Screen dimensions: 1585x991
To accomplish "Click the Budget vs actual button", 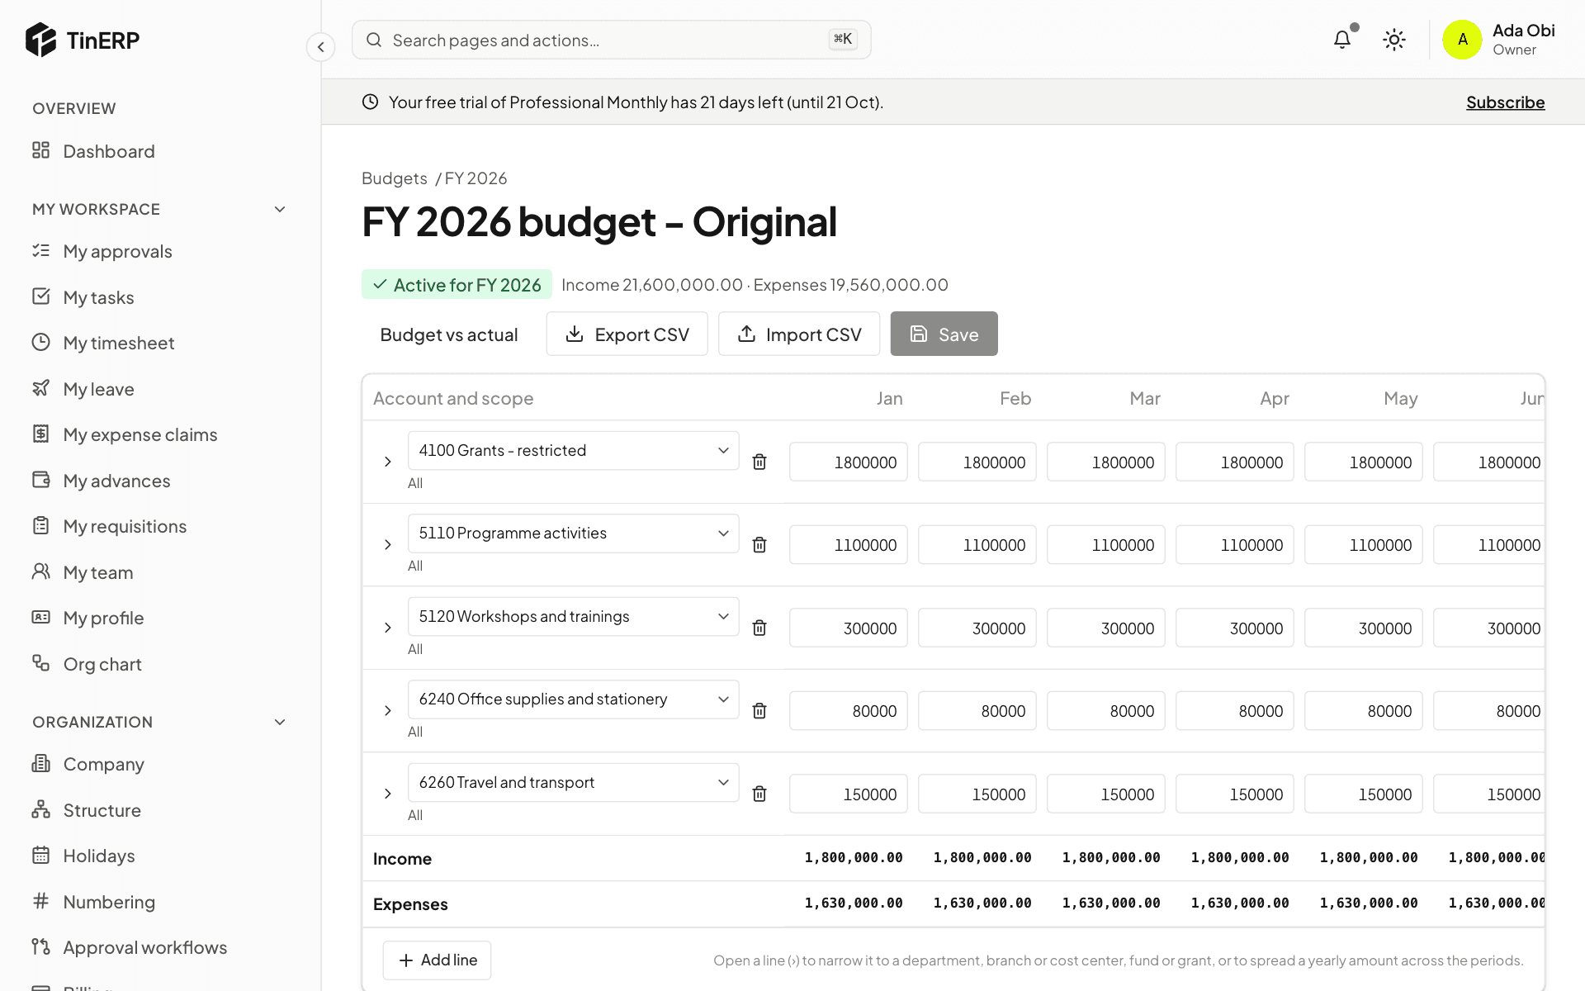I will 449,334.
